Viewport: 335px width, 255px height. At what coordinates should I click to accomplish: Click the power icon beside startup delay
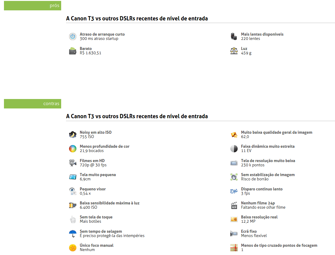(73, 36)
